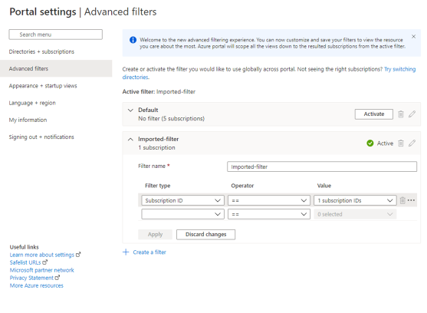Open the 1 subscription IDs value dropdown
The height and width of the screenshot is (313, 427).
tap(355, 200)
